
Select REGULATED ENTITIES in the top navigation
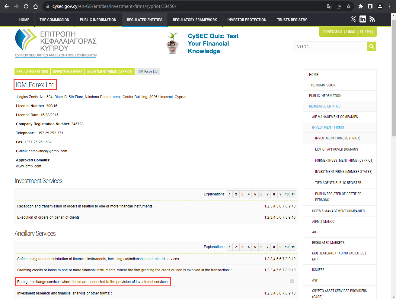pos(145,20)
